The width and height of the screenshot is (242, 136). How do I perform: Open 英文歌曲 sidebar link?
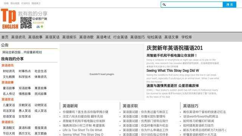pyautogui.click(x=40, y=133)
